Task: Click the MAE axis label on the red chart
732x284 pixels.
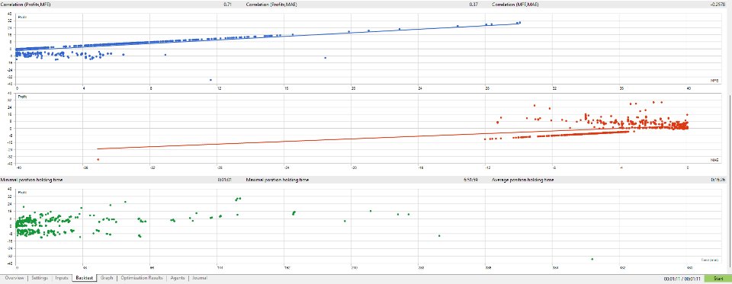Action: tap(714, 160)
